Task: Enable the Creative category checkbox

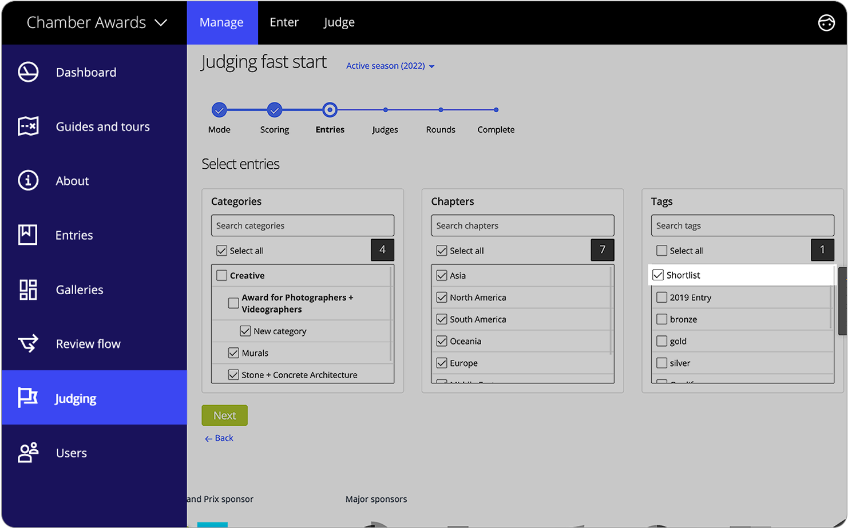Action: click(222, 275)
